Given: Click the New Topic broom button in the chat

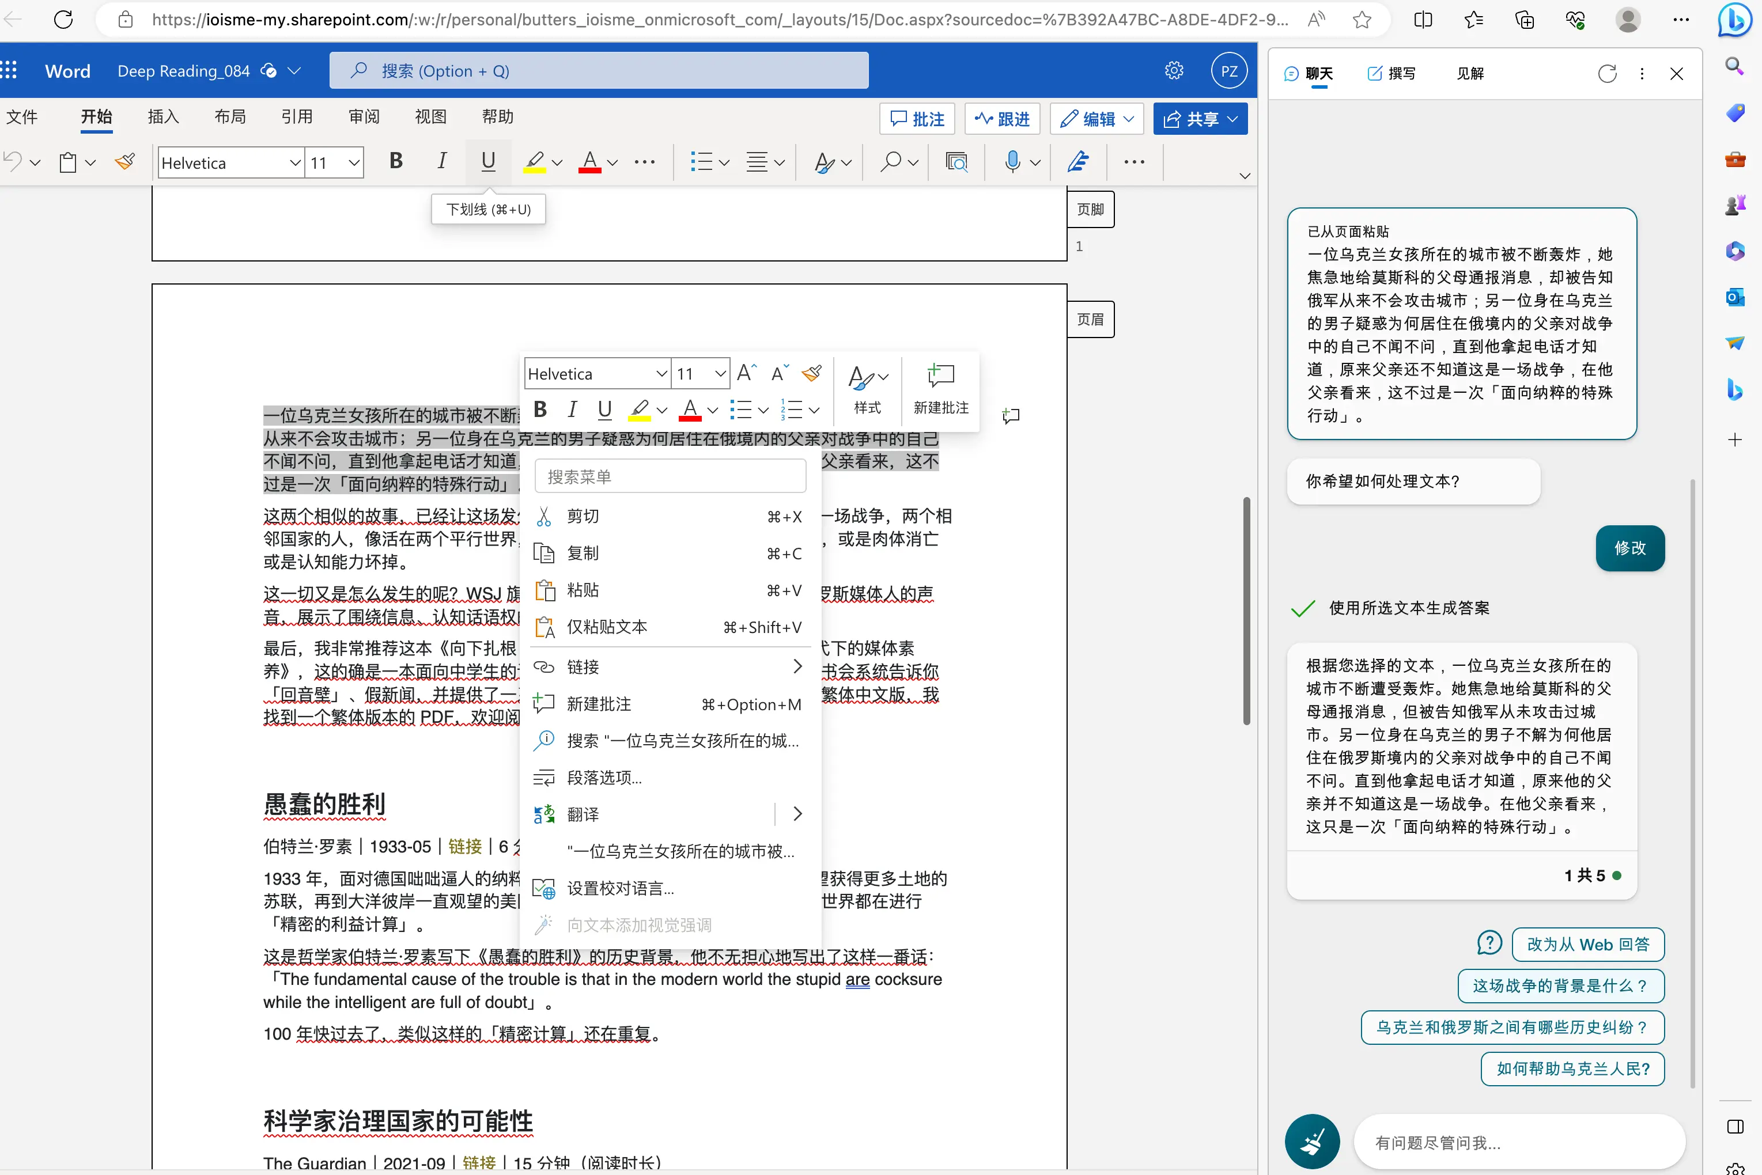Looking at the screenshot, I should click(x=1311, y=1141).
